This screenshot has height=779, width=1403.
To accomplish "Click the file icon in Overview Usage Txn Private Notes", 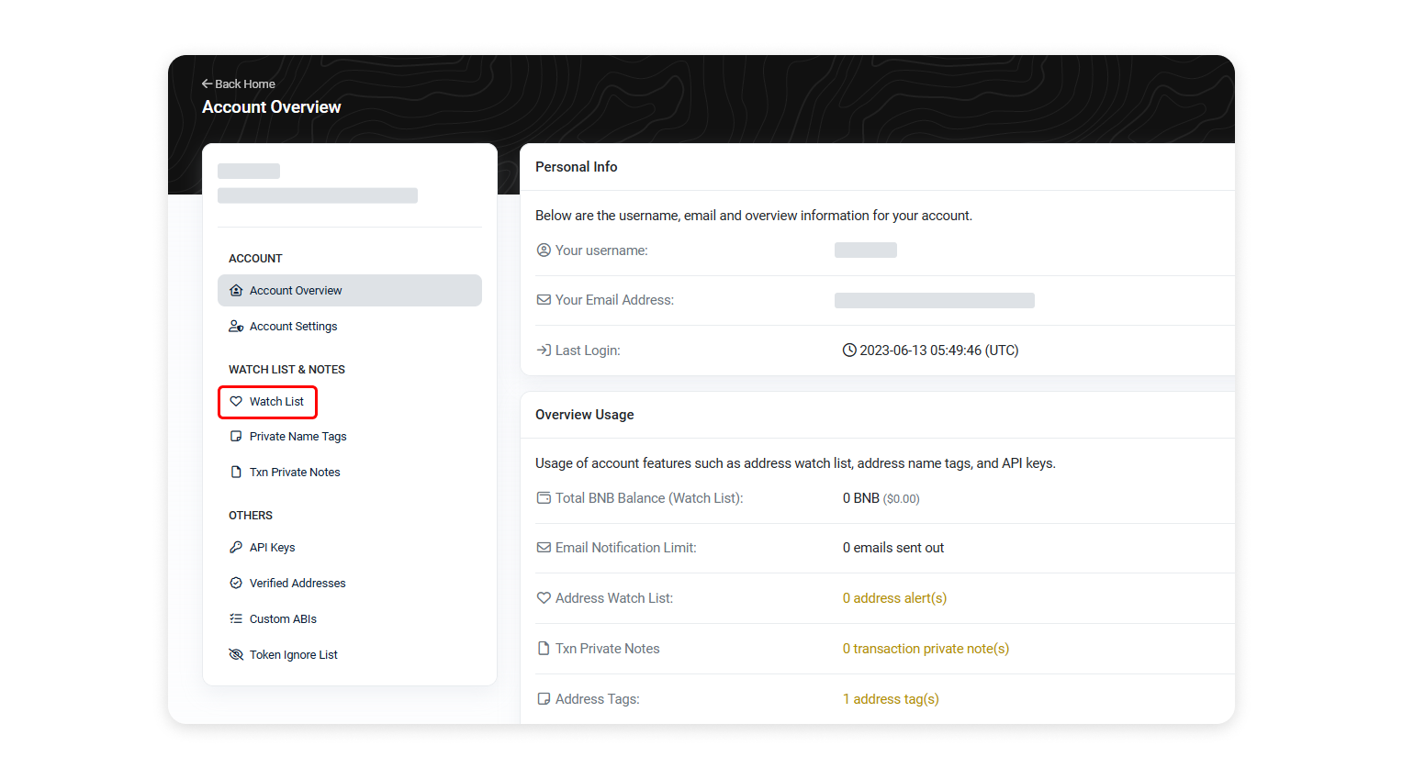I will (x=544, y=648).
